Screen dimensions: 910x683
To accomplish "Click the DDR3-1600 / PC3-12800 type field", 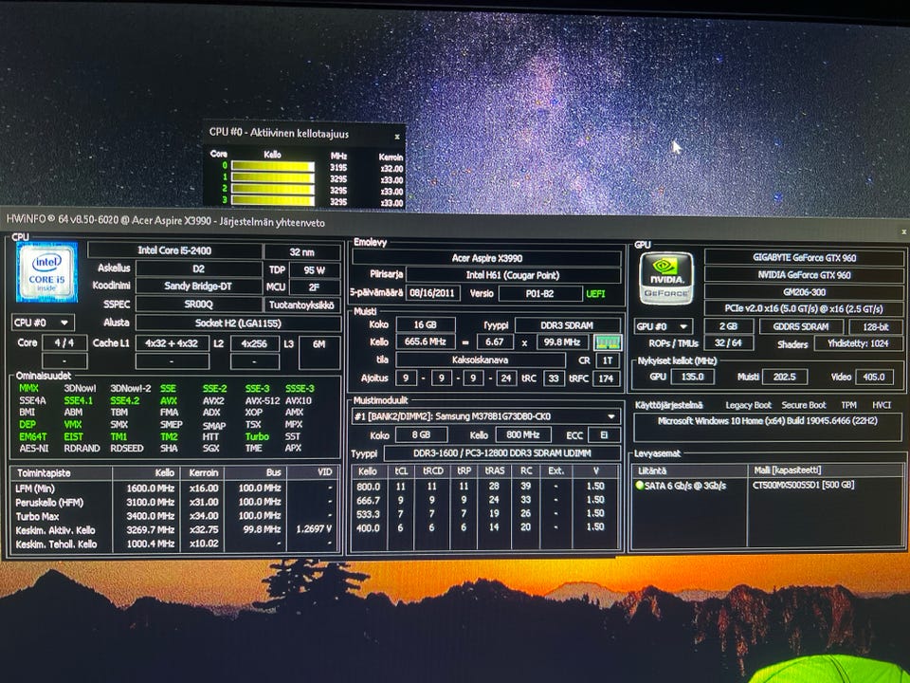I will click(x=501, y=453).
